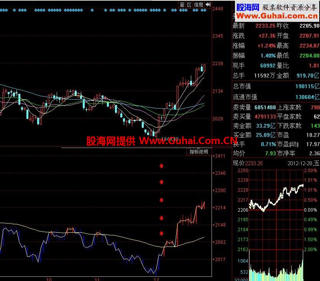Click the 2448 price axis label
320x281 pixels.
218,9
